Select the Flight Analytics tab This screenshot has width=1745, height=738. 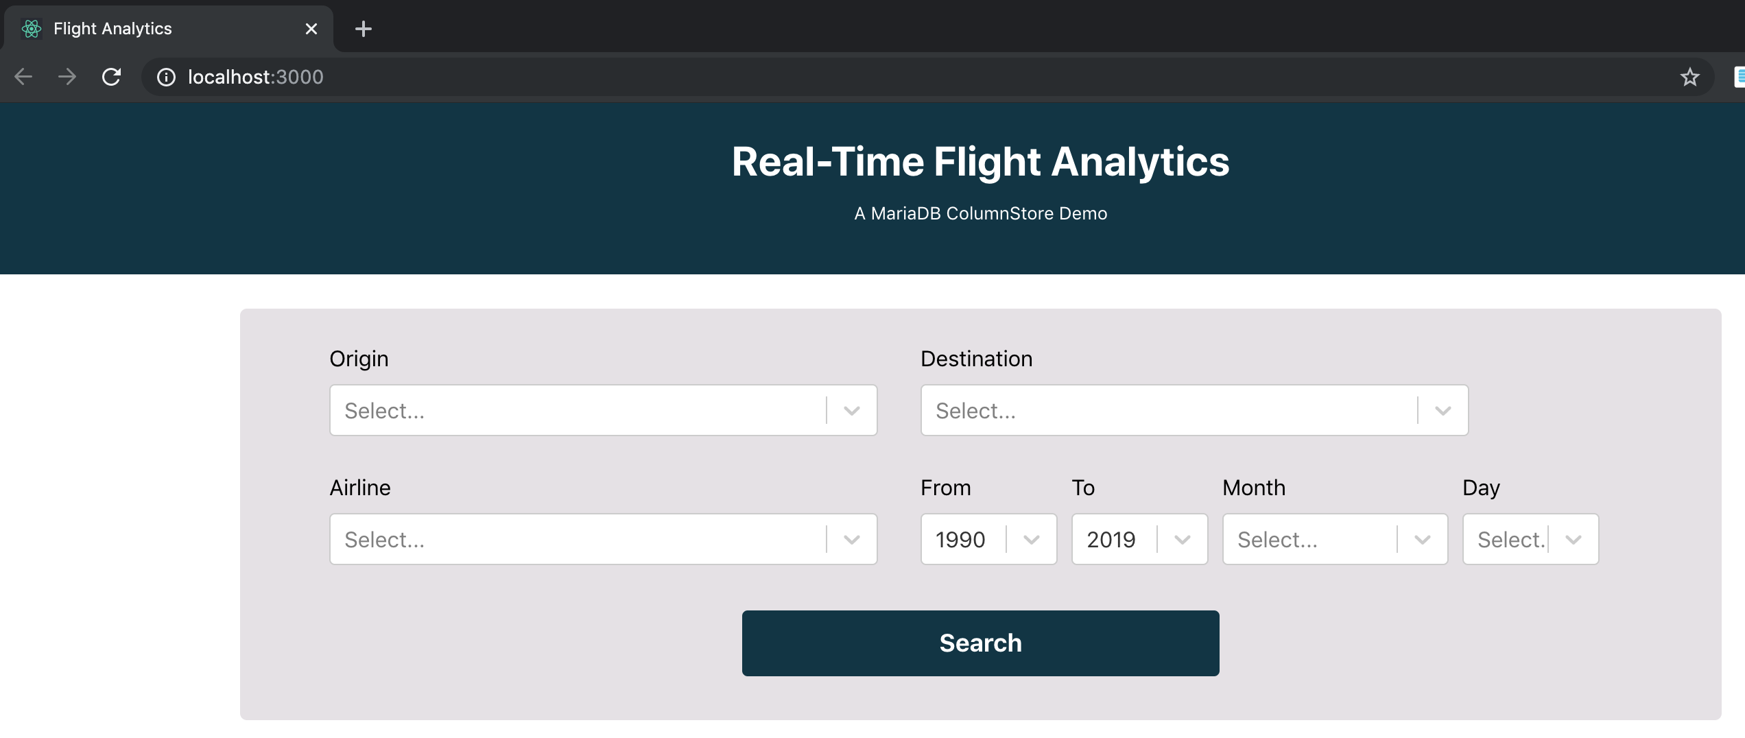pos(137,29)
